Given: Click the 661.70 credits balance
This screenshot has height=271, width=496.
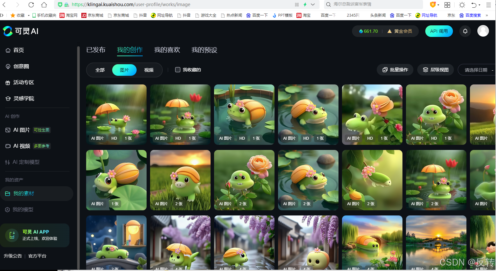Looking at the screenshot, I should (368, 31).
